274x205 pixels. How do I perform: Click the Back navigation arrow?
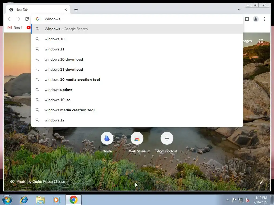10,19
